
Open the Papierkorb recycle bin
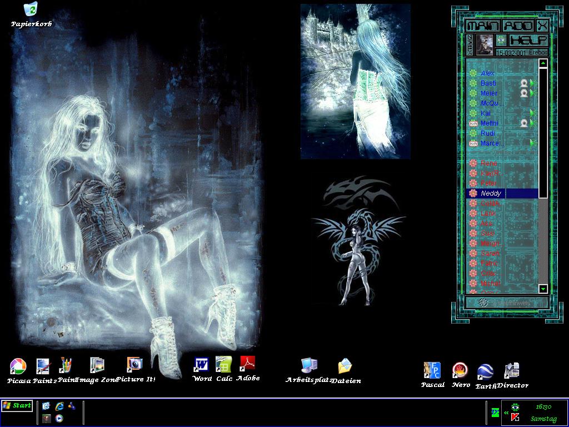coord(31,10)
